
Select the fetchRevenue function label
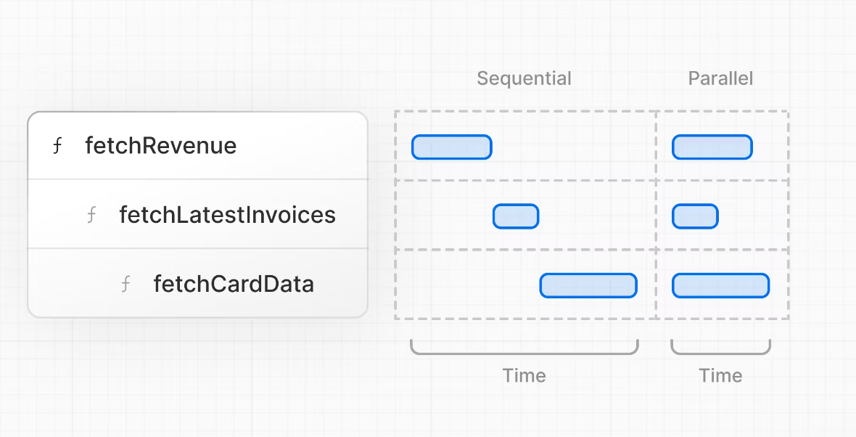click(x=160, y=146)
